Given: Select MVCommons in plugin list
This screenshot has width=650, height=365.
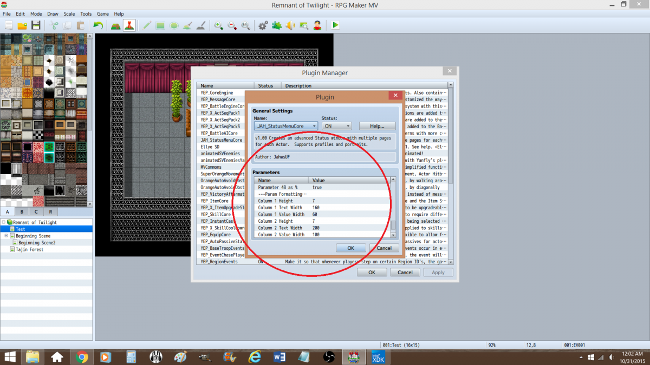Looking at the screenshot, I should (212, 167).
